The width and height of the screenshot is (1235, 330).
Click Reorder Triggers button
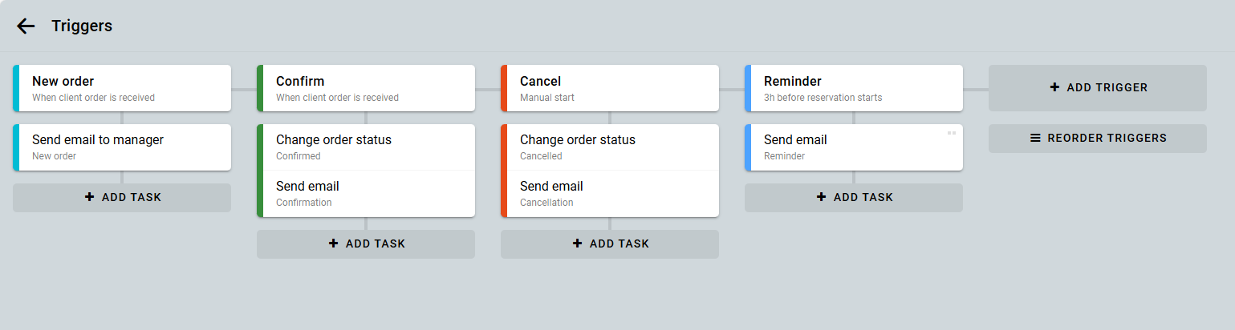(1097, 138)
